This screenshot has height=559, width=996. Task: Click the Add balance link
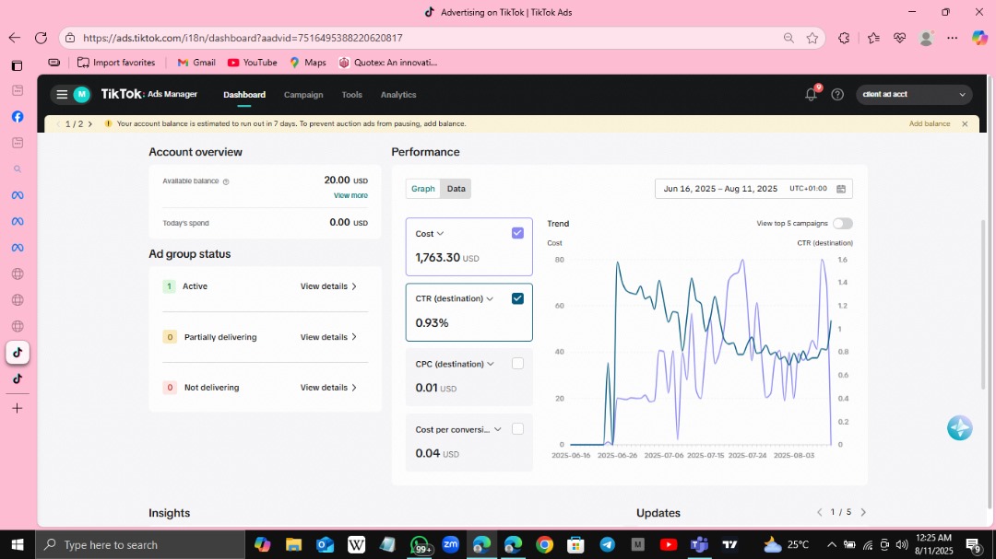pyautogui.click(x=929, y=123)
